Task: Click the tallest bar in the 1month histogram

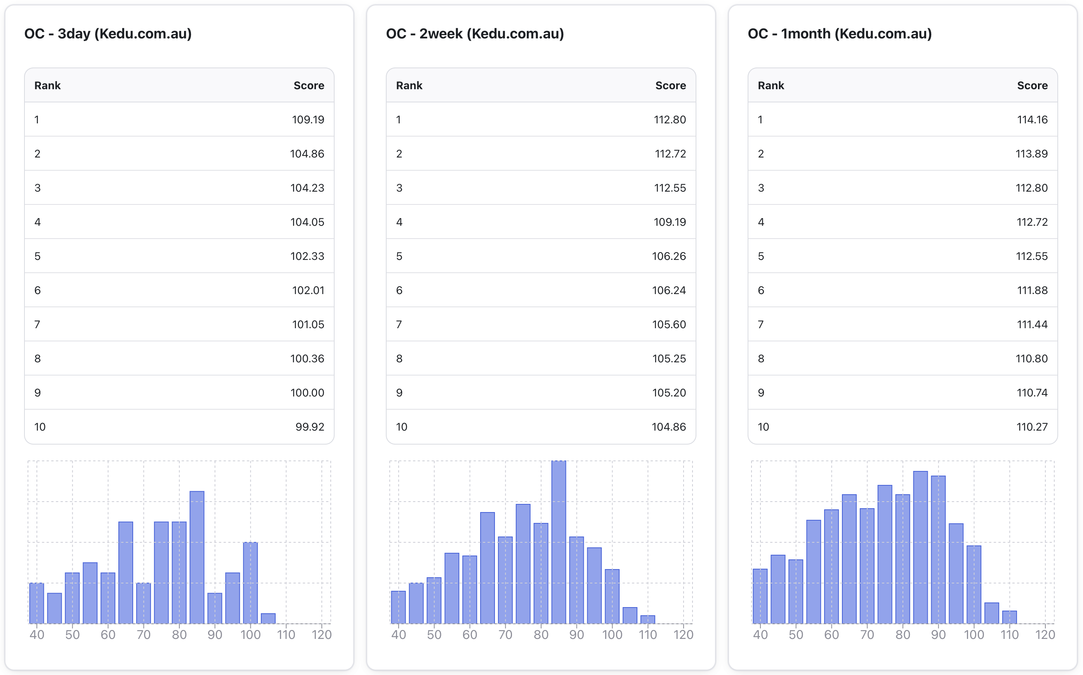Action: 920,547
